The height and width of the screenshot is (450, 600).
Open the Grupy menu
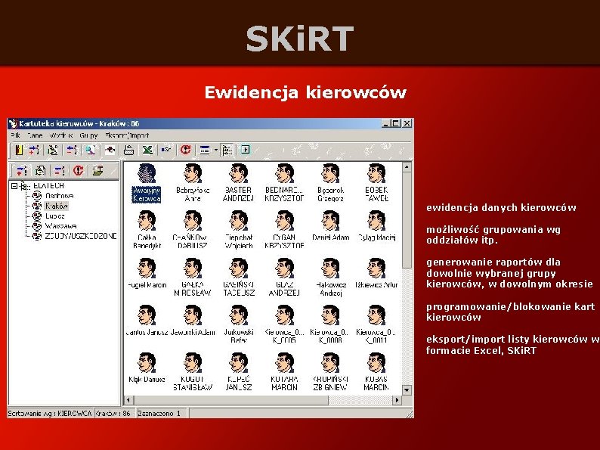click(x=88, y=135)
